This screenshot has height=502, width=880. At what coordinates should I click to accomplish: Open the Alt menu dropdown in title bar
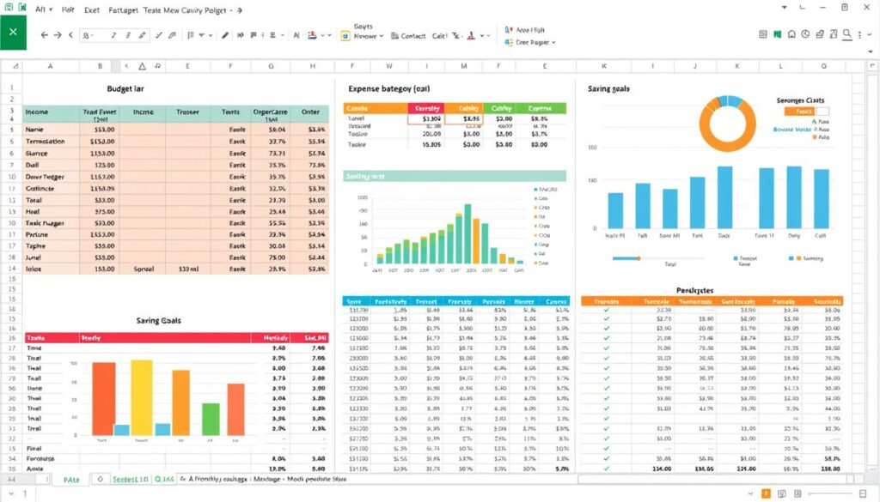pos(44,9)
